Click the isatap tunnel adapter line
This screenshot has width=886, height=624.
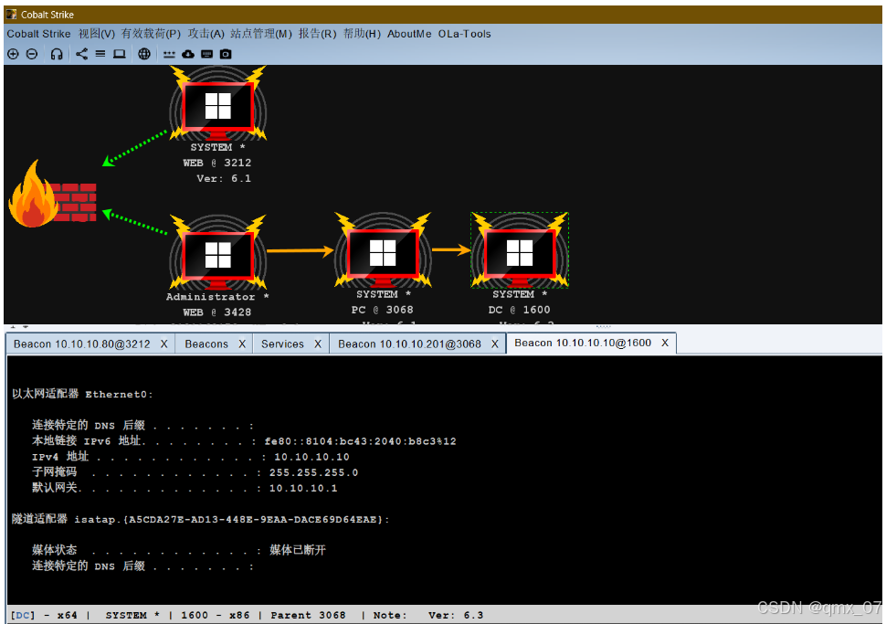[x=201, y=520]
